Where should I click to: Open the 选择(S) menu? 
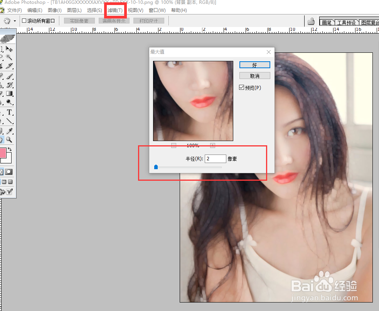click(94, 10)
